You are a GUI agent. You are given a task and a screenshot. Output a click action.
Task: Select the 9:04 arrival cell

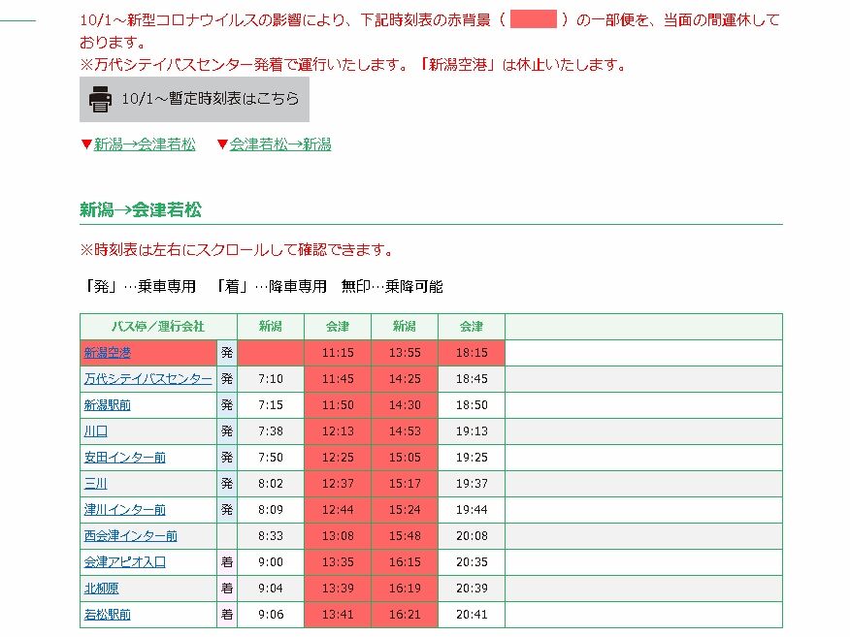271,589
